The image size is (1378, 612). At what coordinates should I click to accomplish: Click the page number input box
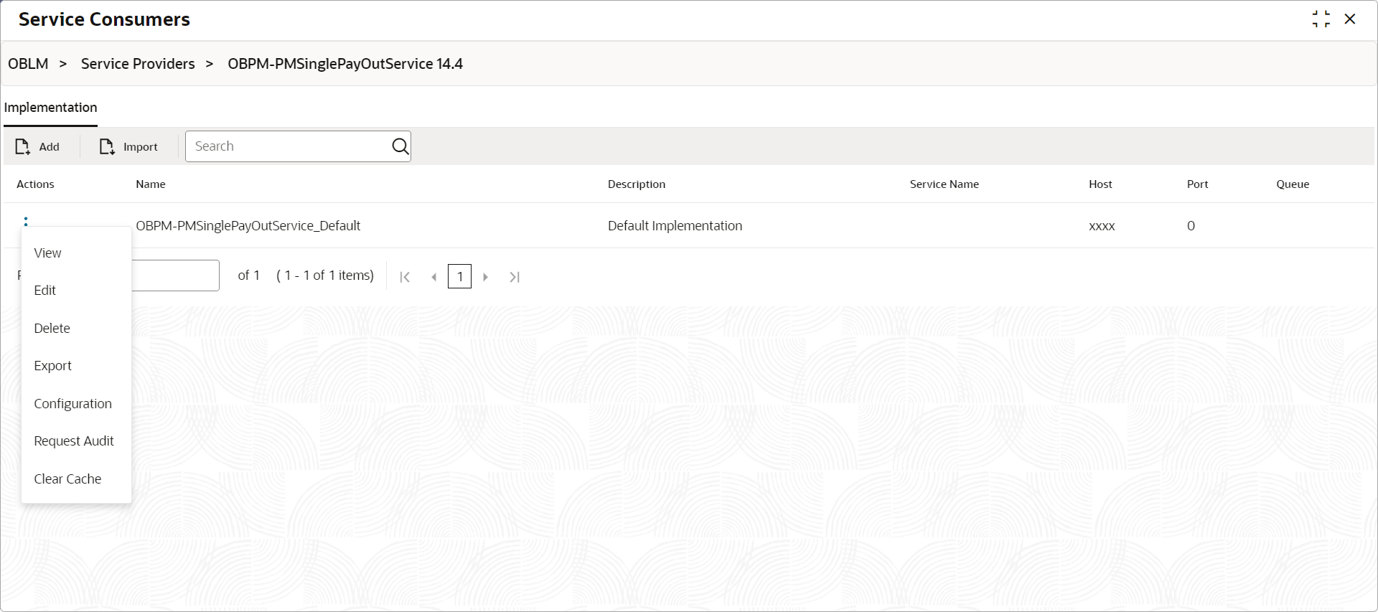[175, 276]
